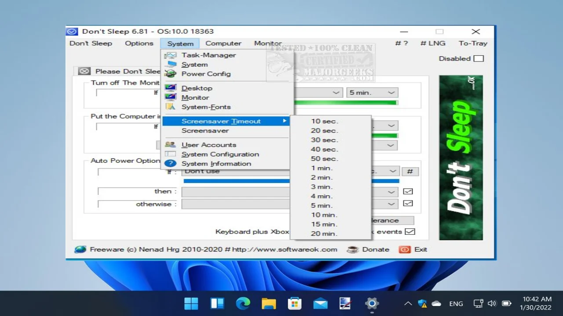Open the Computer menu

pos(223,43)
